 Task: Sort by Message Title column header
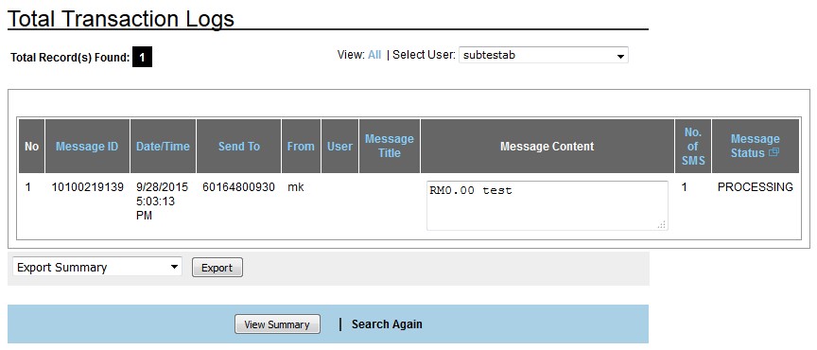click(x=390, y=146)
